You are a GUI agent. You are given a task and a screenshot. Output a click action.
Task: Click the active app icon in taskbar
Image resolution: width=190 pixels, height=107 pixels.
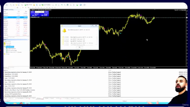(27, 103)
